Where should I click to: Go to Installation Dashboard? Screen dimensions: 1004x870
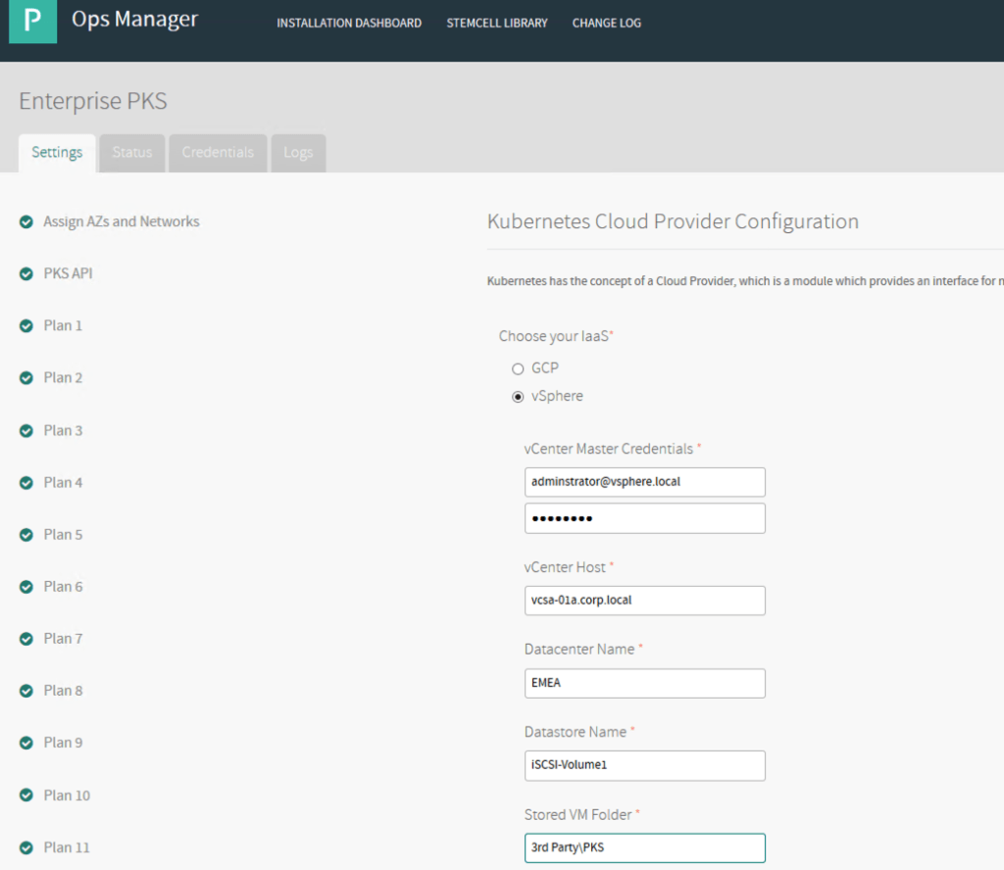click(x=349, y=23)
